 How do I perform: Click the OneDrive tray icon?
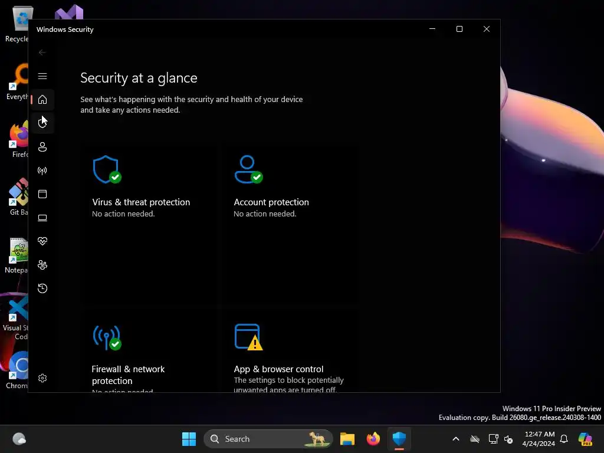[x=475, y=439]
